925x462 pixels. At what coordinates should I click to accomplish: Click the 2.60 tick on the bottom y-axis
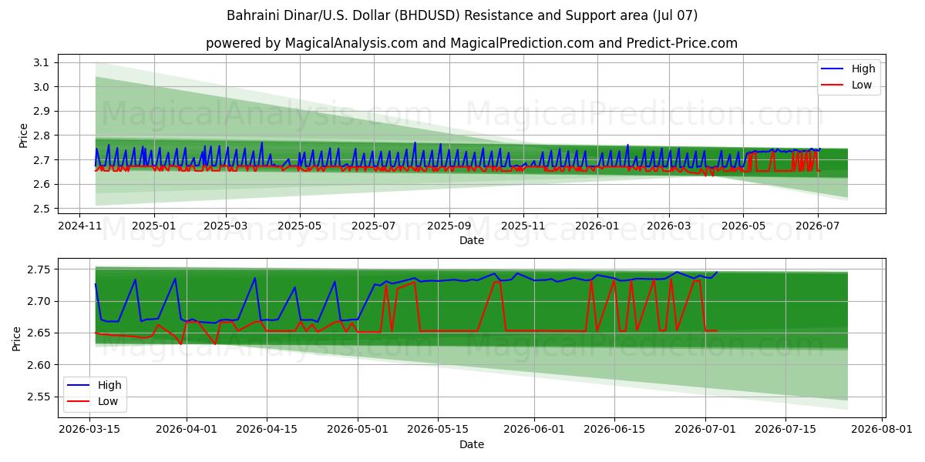pos(39,365)
